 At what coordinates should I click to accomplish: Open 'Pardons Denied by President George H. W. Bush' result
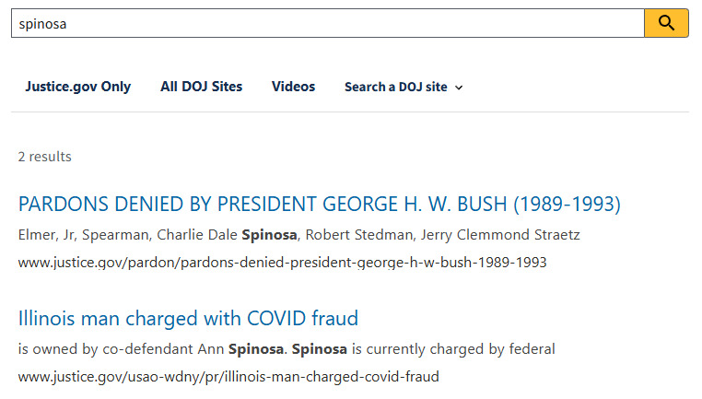point(319,204)
